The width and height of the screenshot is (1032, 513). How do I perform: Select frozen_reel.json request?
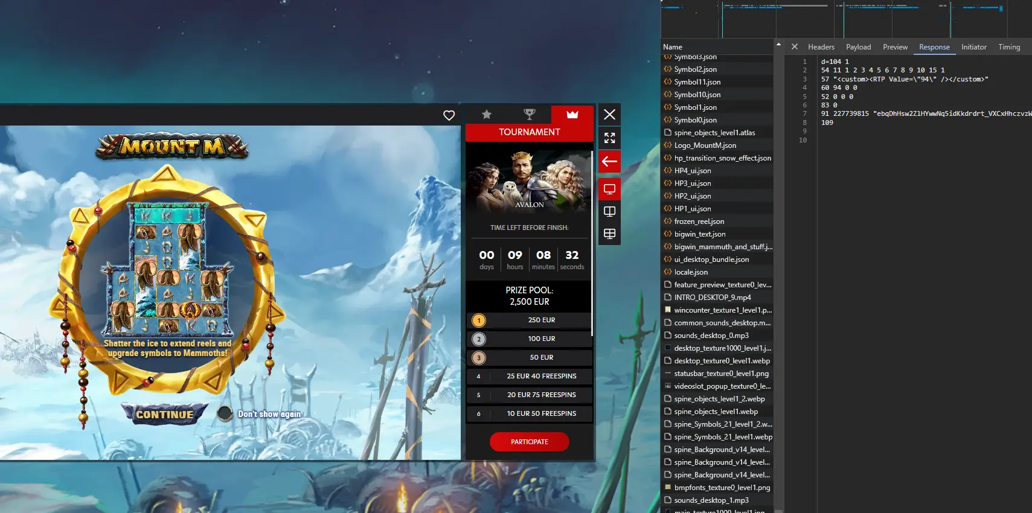(717, 221)
